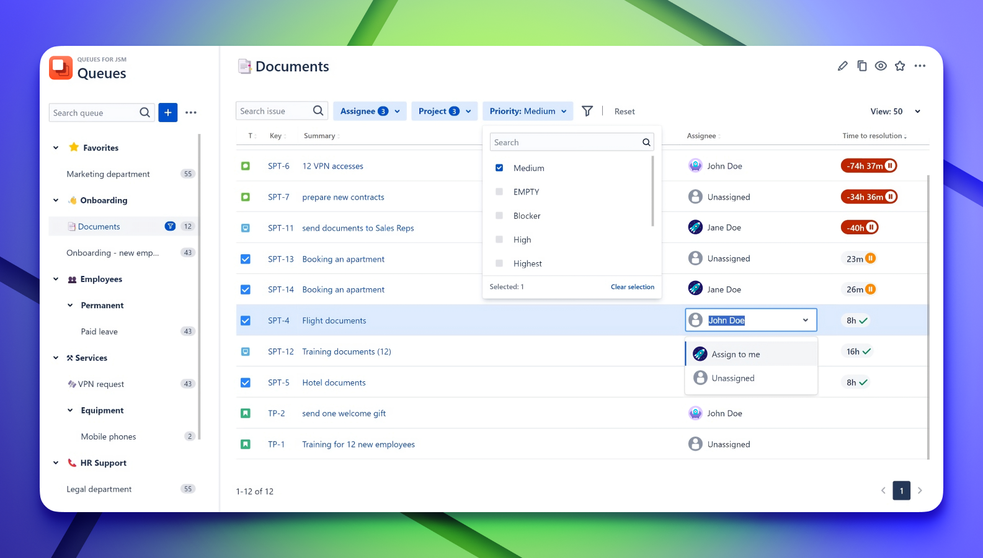
Task: Click pause icon on -74h 37m timer
Action: point(890,166)
